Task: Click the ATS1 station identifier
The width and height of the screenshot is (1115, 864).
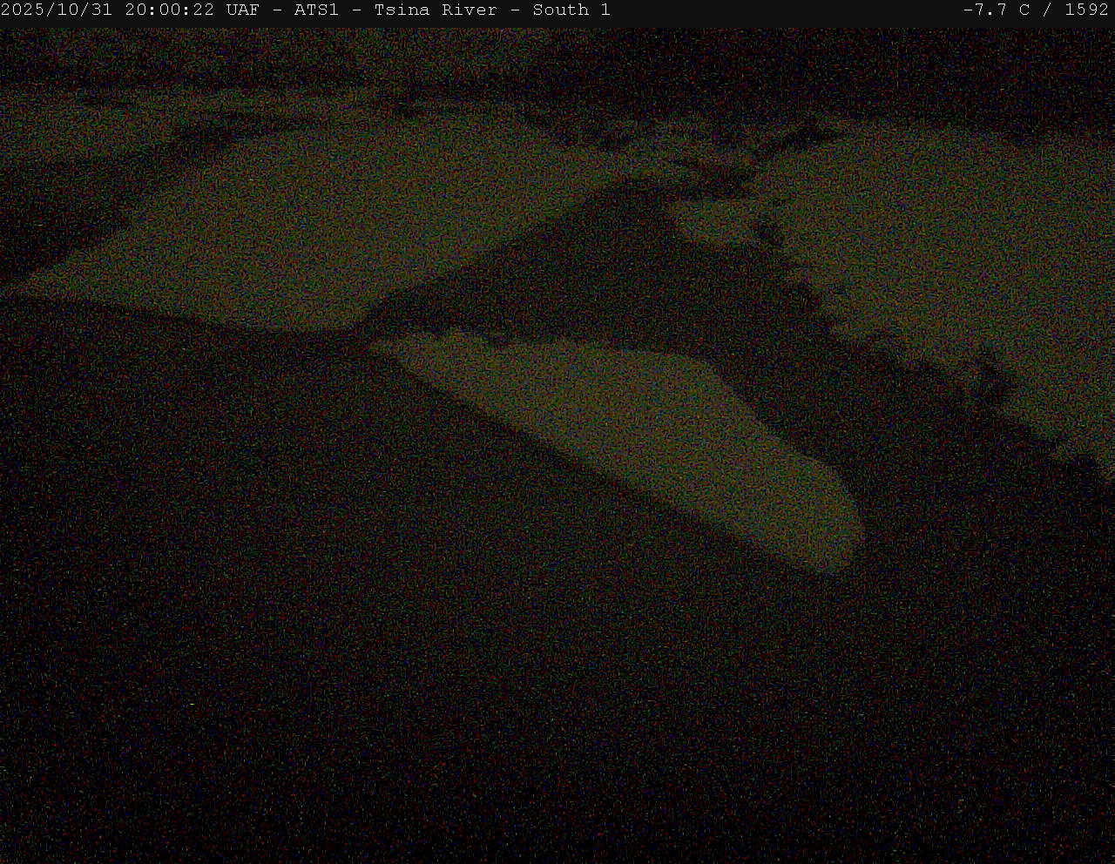Action: [x=315, y=10]
